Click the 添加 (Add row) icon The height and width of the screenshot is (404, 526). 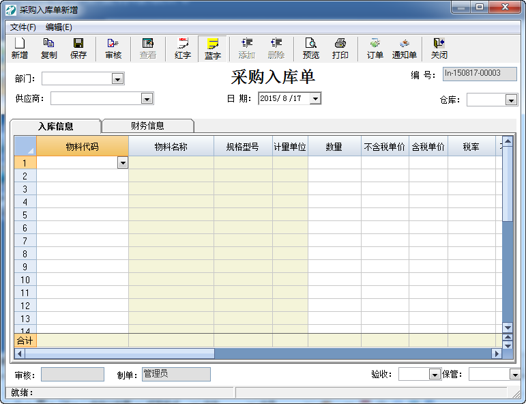click(x=247, y=48)
